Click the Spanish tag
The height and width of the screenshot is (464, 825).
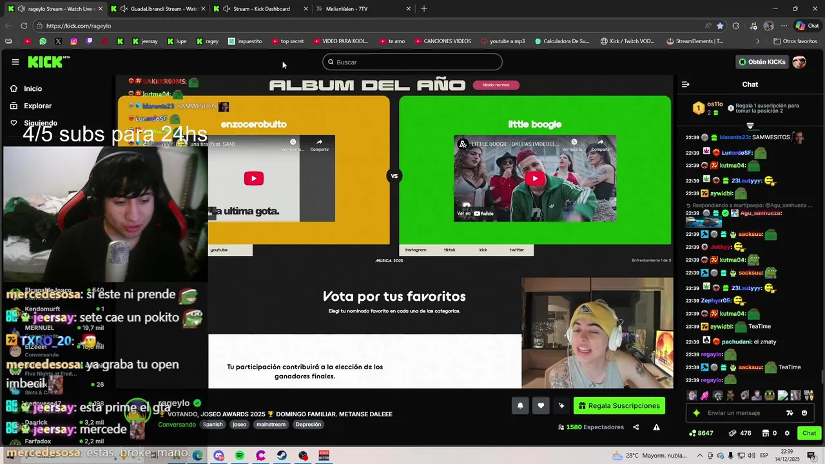tap(213, 425)
